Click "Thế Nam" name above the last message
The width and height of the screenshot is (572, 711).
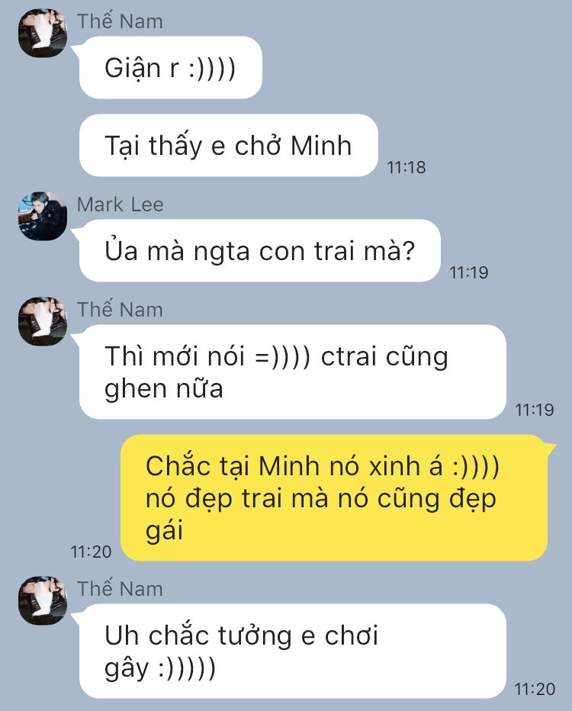click(120, 589)
